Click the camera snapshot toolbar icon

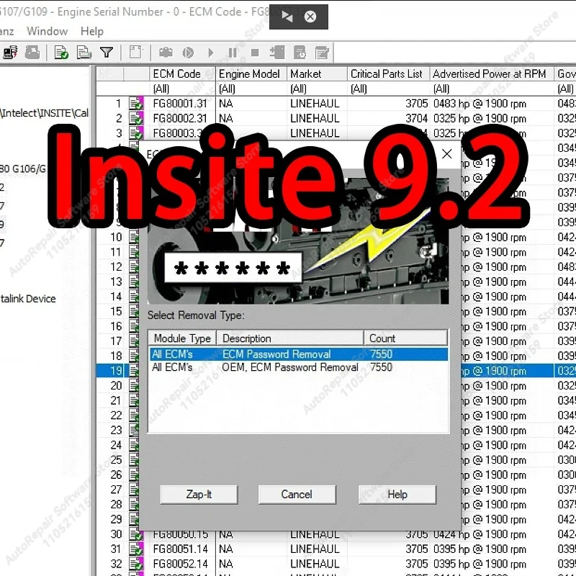coord(166,53)
